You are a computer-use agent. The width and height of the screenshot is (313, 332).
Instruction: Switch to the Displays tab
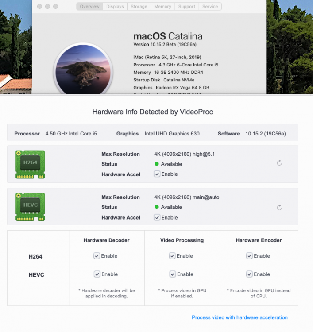pos(115,6)
